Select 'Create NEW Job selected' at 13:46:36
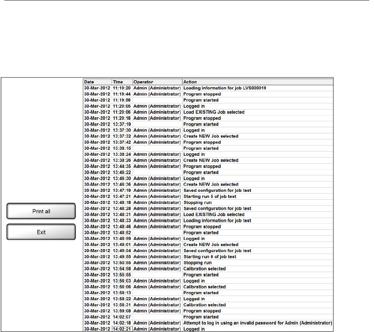 (x=211, y=184)
